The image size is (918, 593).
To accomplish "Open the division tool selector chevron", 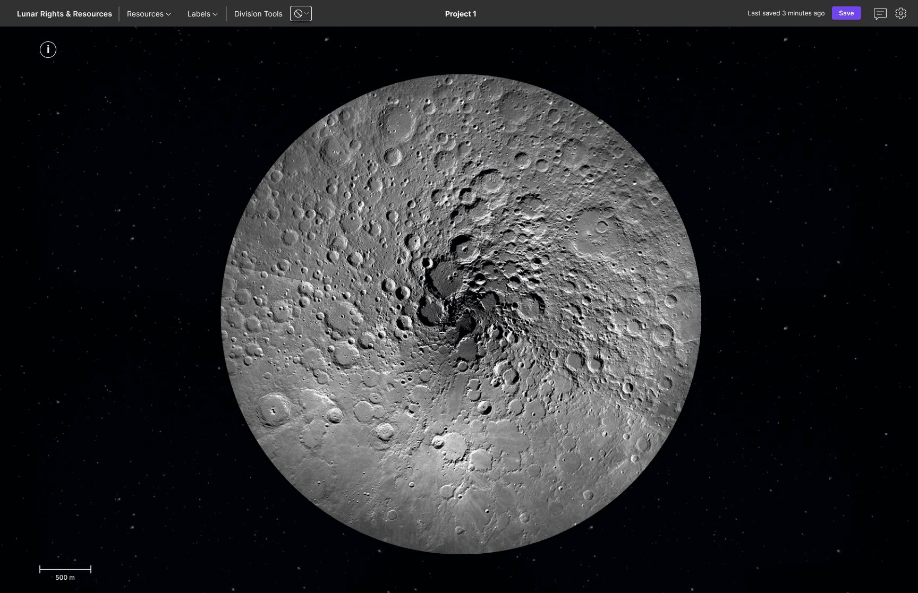I will pyautogui.click(x=307, y=14).
